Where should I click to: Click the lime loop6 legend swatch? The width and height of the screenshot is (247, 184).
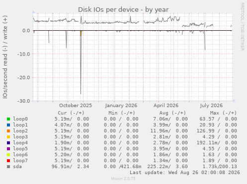click(8, 155)
